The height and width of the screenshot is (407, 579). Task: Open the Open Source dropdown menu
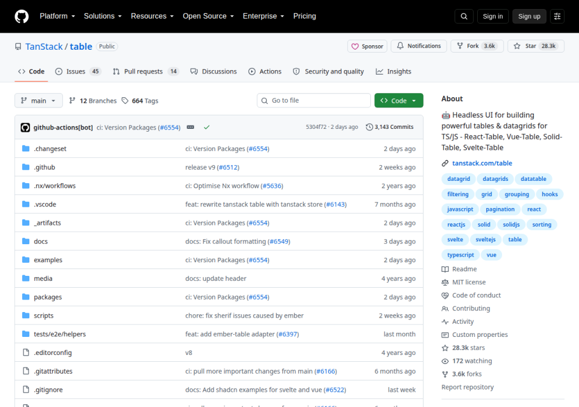(x=208, y=16)
